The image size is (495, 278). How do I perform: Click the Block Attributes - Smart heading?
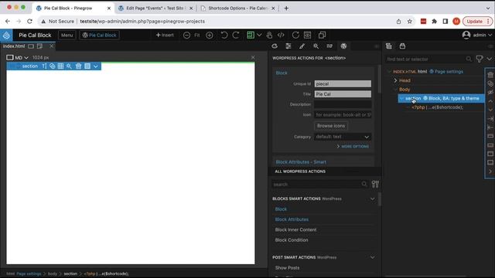(x=301, y=162)
